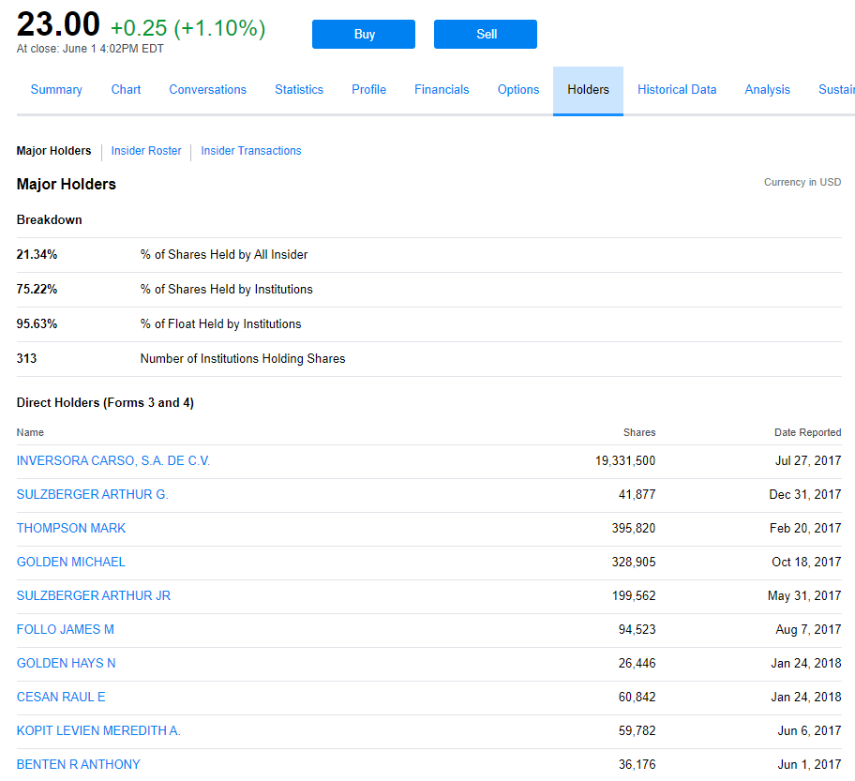Click the Currency in USD note
The image size is (855, 781).
pyautogui.click(x=802, y=183)
